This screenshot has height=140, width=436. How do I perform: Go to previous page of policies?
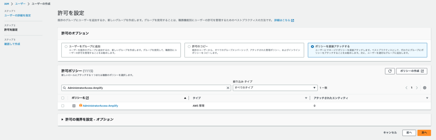tap(407, 88)
